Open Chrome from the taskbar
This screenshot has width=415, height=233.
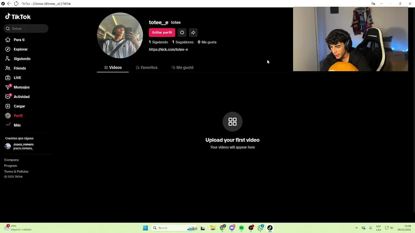(x=222, y=228)
